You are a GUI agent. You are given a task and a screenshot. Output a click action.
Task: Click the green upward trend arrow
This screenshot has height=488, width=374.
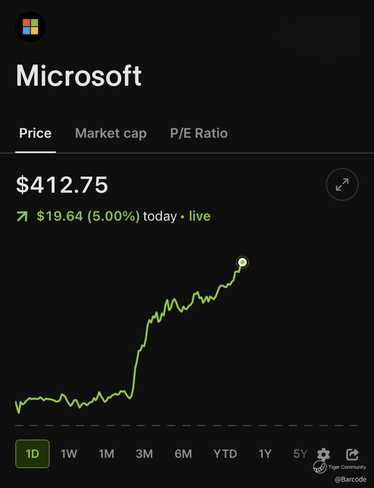point(22,216)
